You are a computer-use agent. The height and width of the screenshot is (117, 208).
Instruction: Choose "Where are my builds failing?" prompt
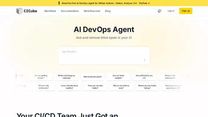coord(147,87)
